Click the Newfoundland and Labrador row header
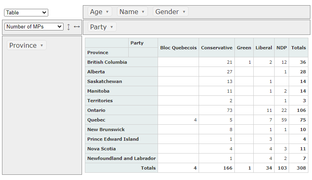The width and height of the screenshot is (312, 180). [x=121, y=158]
